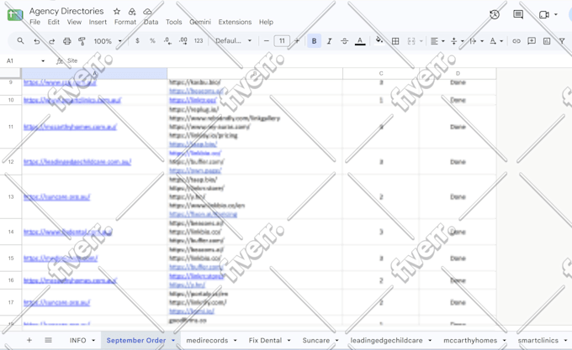Decrease font size minus button
Viewport: 572px width, 350px height.
[x=267, y=41]
